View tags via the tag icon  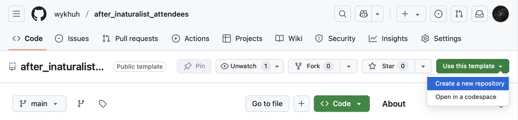[103, 104]
